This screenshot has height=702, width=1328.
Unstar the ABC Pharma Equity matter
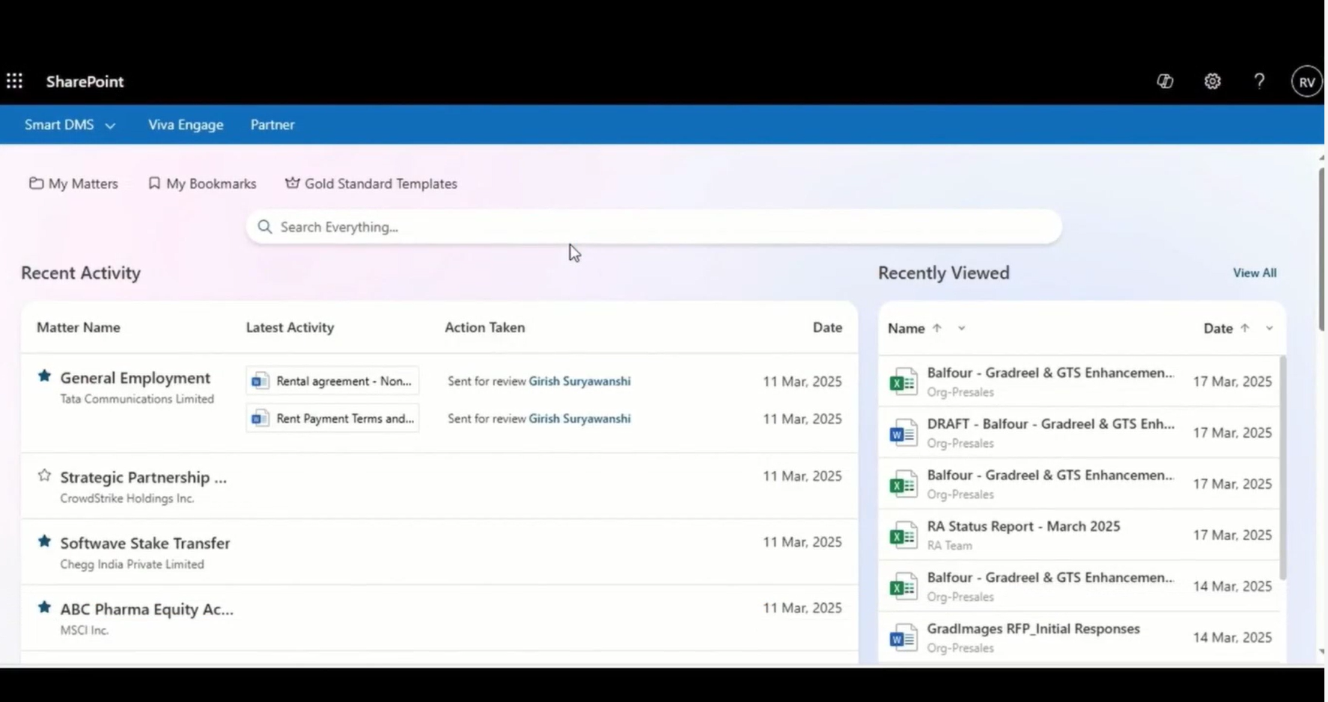click(x=44, y=607)
